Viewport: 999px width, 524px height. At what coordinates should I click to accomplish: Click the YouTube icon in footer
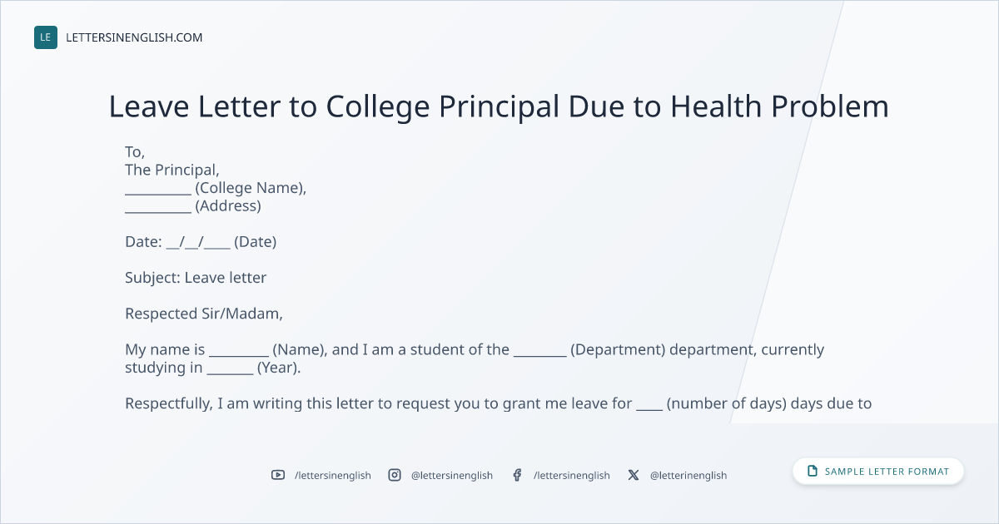pos(278,475)
